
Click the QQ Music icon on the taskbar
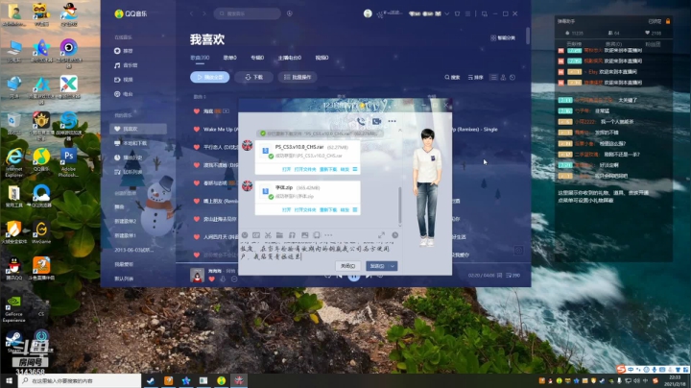(x=222, y=380)
